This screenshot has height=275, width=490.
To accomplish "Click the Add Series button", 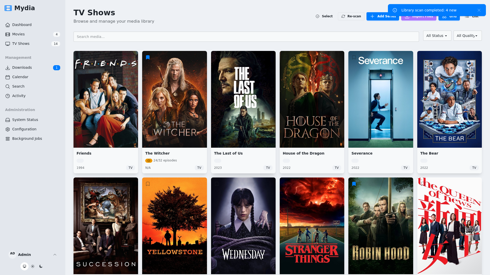I will coord(383,16).
